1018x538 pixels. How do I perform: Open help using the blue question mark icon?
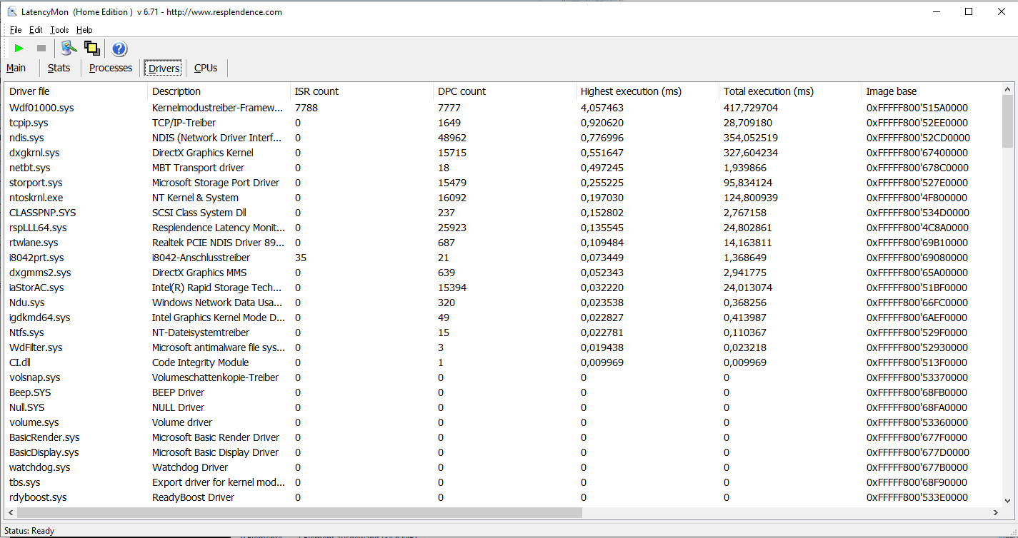click(119, 49)
